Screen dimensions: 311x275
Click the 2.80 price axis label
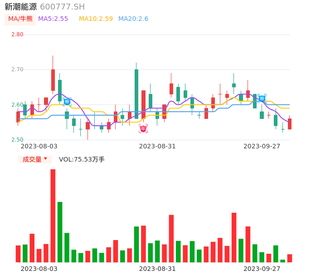(x=17, y=34)
